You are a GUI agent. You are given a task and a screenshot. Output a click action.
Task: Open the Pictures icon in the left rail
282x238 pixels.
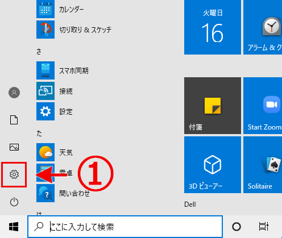coord(14,147)
